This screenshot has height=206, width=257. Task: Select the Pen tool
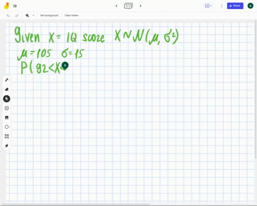(x=7, y=80)
